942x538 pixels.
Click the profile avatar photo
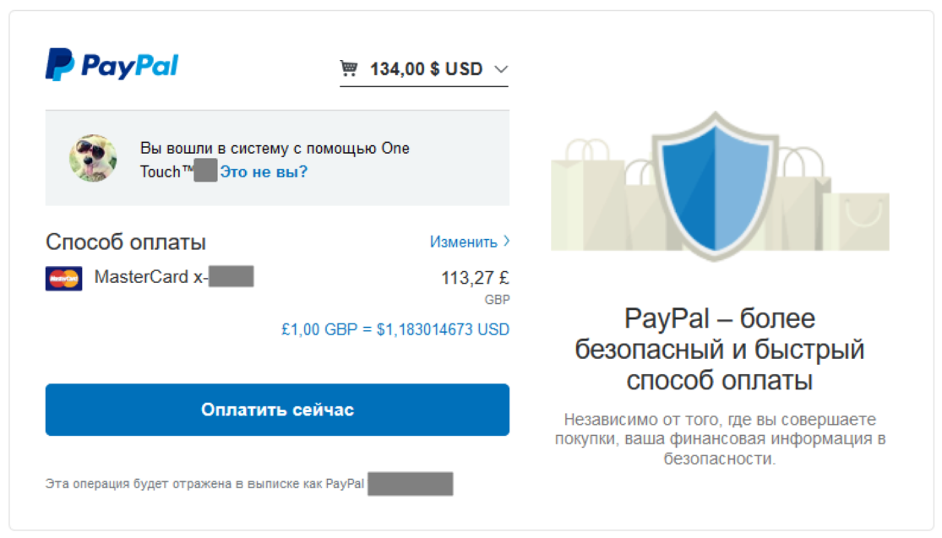coord(93,158)
